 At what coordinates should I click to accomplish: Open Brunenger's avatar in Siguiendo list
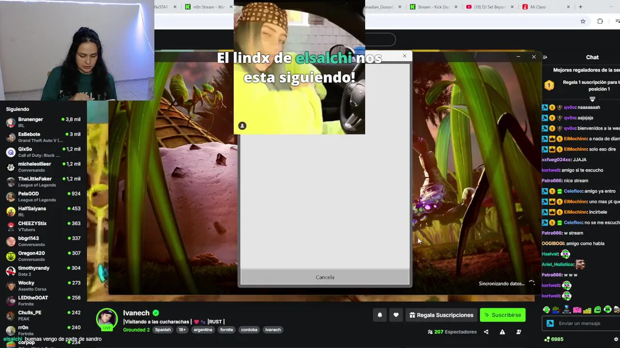[x=11, y=122]
